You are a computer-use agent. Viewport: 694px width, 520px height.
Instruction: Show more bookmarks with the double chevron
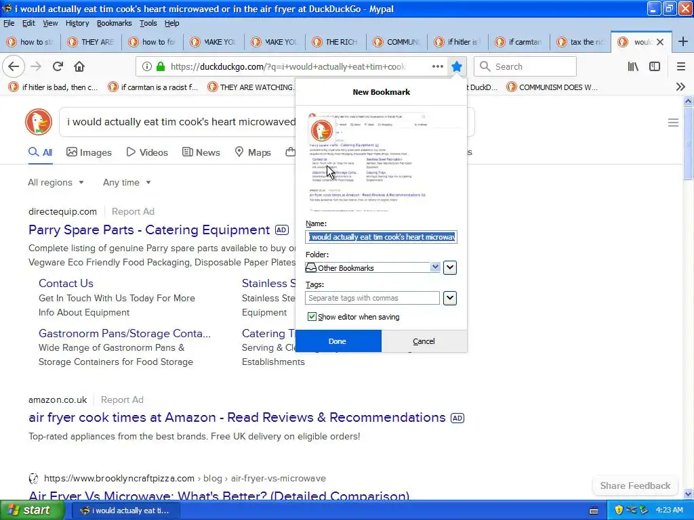pos(680,87)
